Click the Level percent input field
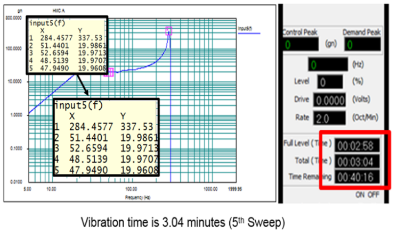Viewport: 397px width, 234px height. pos(328,82)
